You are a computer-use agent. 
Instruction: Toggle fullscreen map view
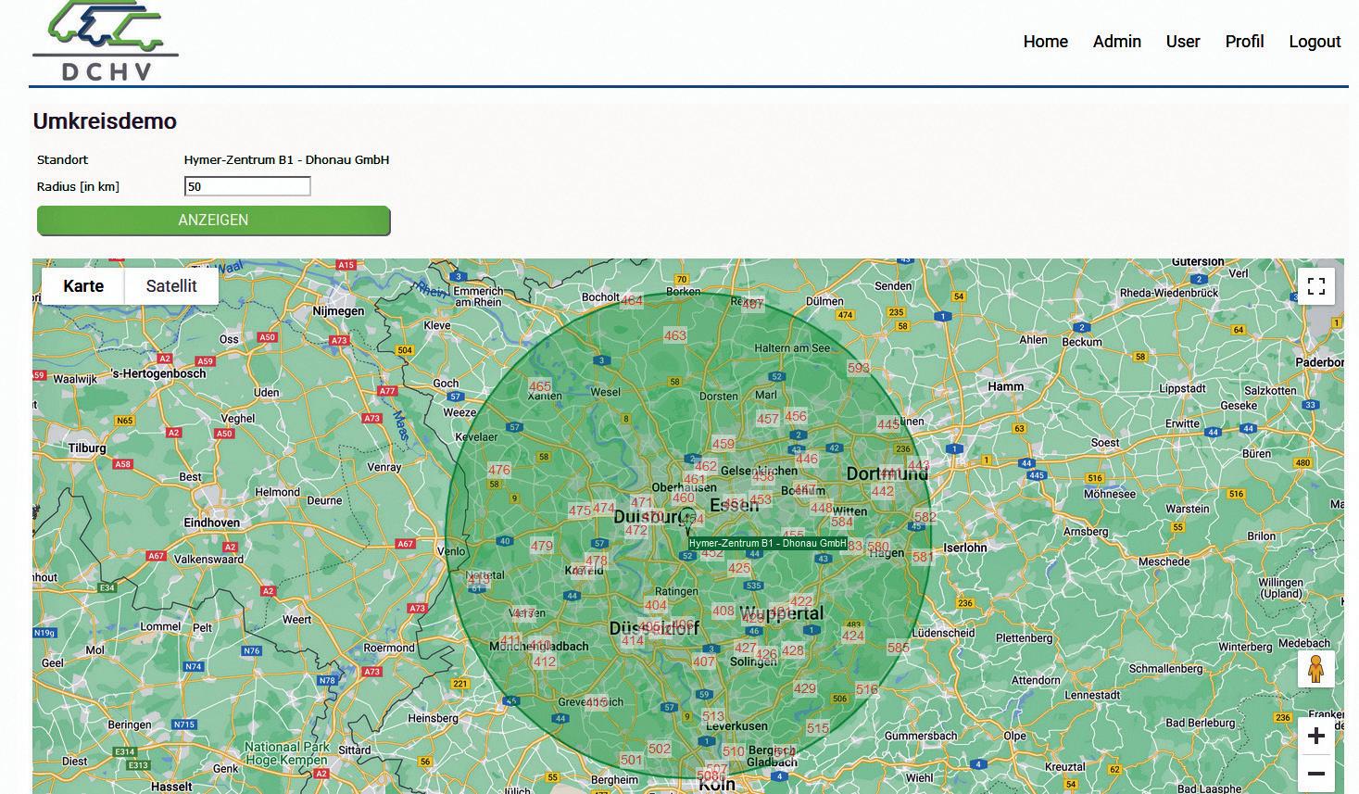(x=1315, y=286)
